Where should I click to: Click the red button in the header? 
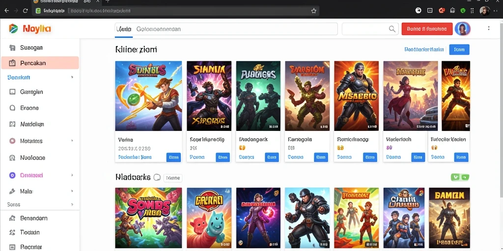[427, 29]
